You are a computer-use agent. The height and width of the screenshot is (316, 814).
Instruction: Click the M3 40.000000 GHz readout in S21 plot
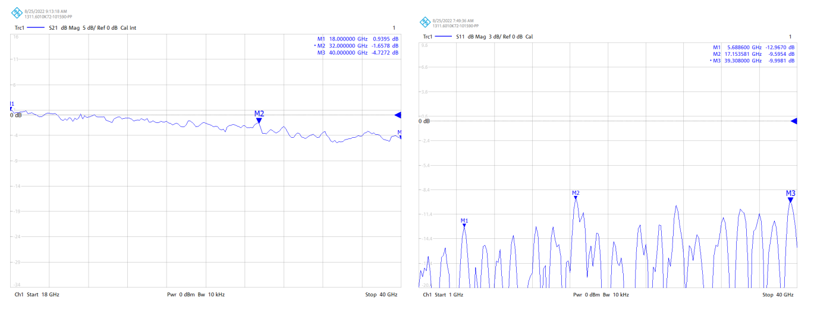(357, 53)
